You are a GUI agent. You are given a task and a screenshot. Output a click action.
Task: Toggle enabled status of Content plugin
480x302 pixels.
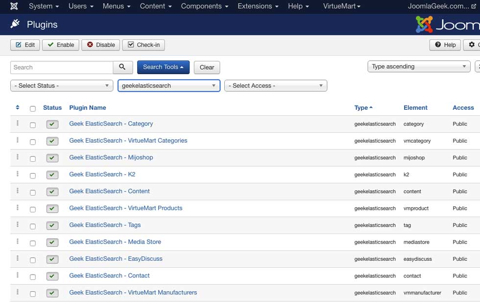[52, 192]
